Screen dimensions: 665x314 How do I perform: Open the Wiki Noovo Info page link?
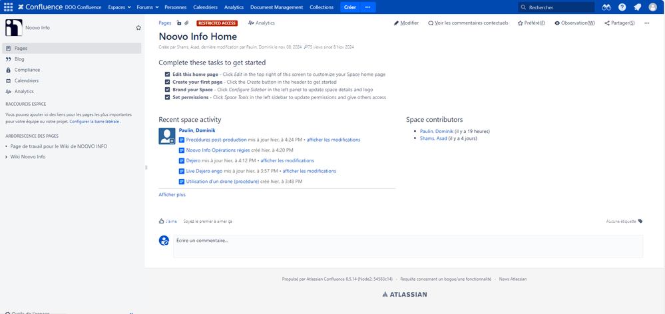point(27,157)
